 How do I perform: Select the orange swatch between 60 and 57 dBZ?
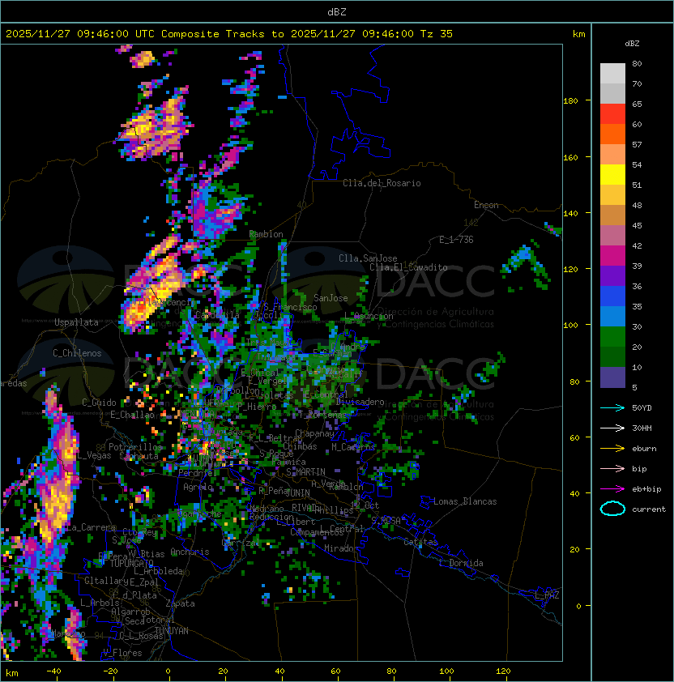point(612,134)
